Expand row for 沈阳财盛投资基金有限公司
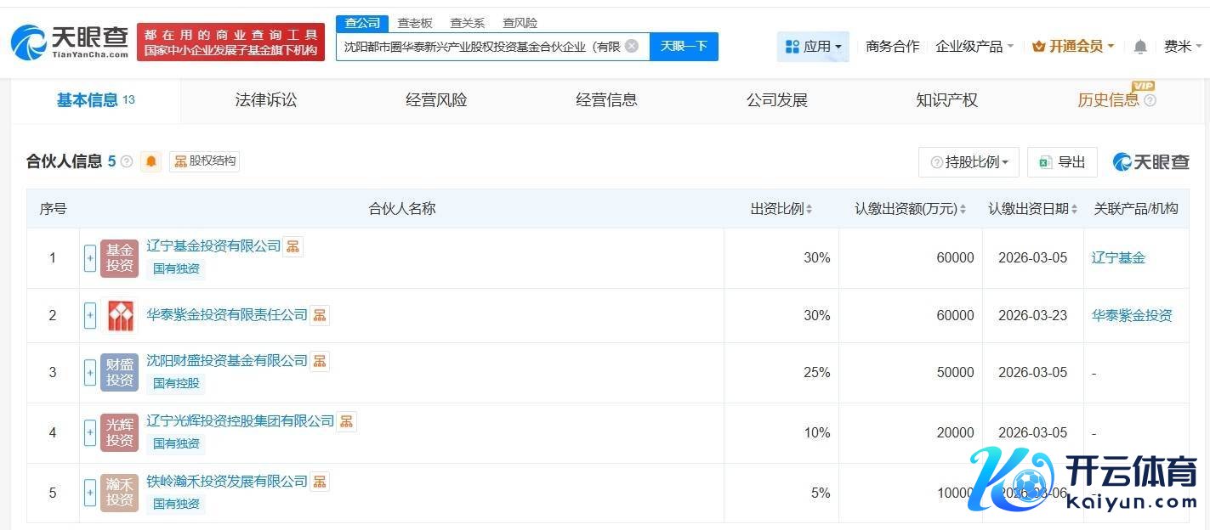1210x530 pixels. (x=90, y=372)
